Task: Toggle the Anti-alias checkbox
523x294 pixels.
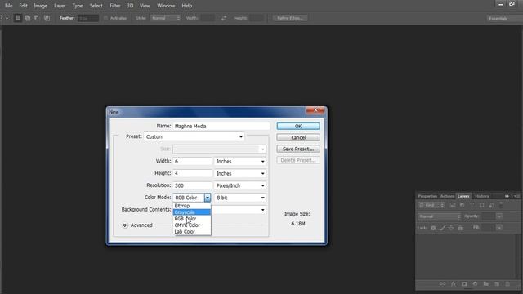Action: tap(105, 18)
